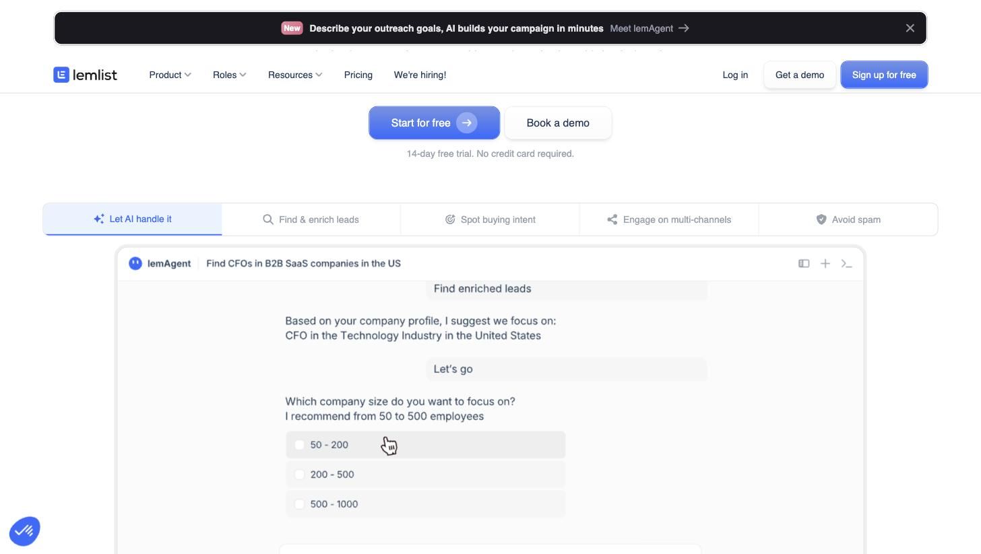Check the 200 - 500 company size box

pyautogui.click(x=300, y=475)
